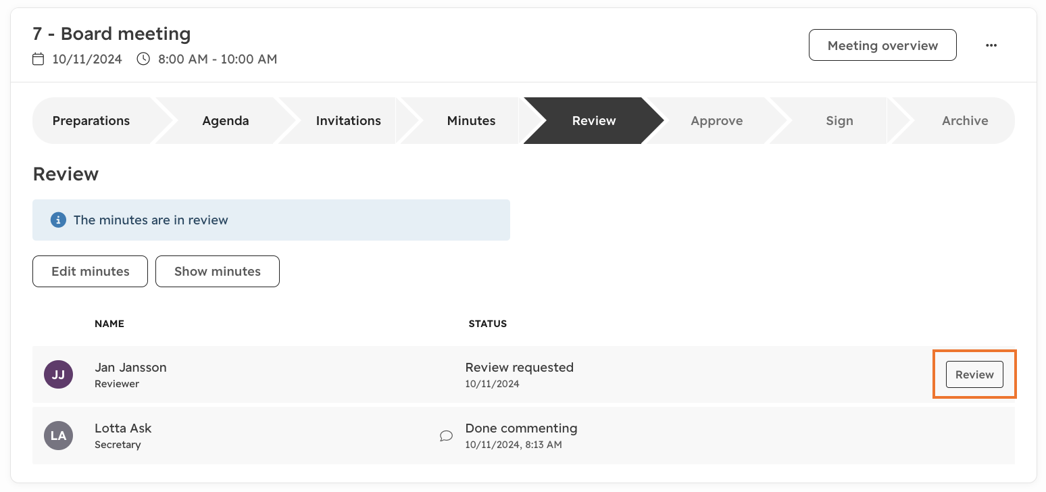Open the three-dot more options menu

pos(991,45)
